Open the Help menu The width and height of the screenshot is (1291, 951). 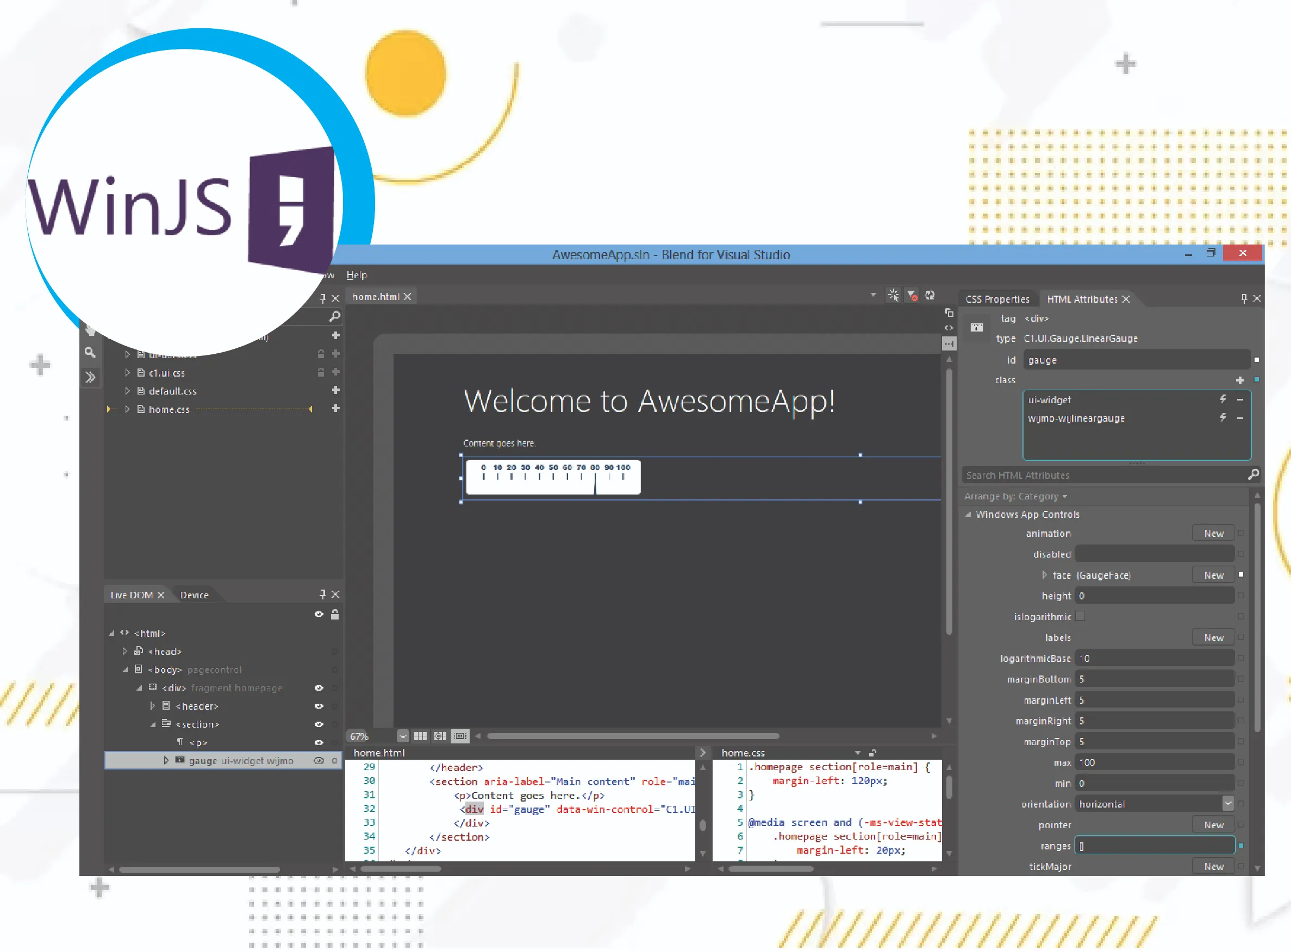(357, 274)
